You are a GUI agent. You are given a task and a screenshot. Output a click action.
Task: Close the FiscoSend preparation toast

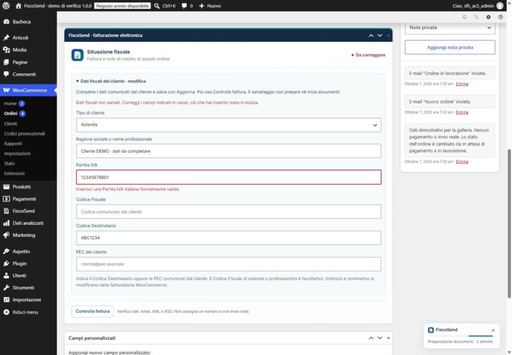493,330
